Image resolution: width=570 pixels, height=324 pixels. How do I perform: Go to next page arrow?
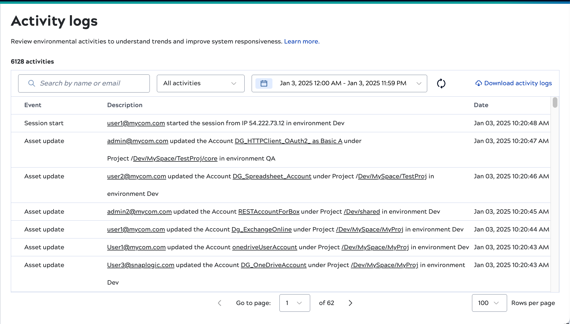click(350, 303)
